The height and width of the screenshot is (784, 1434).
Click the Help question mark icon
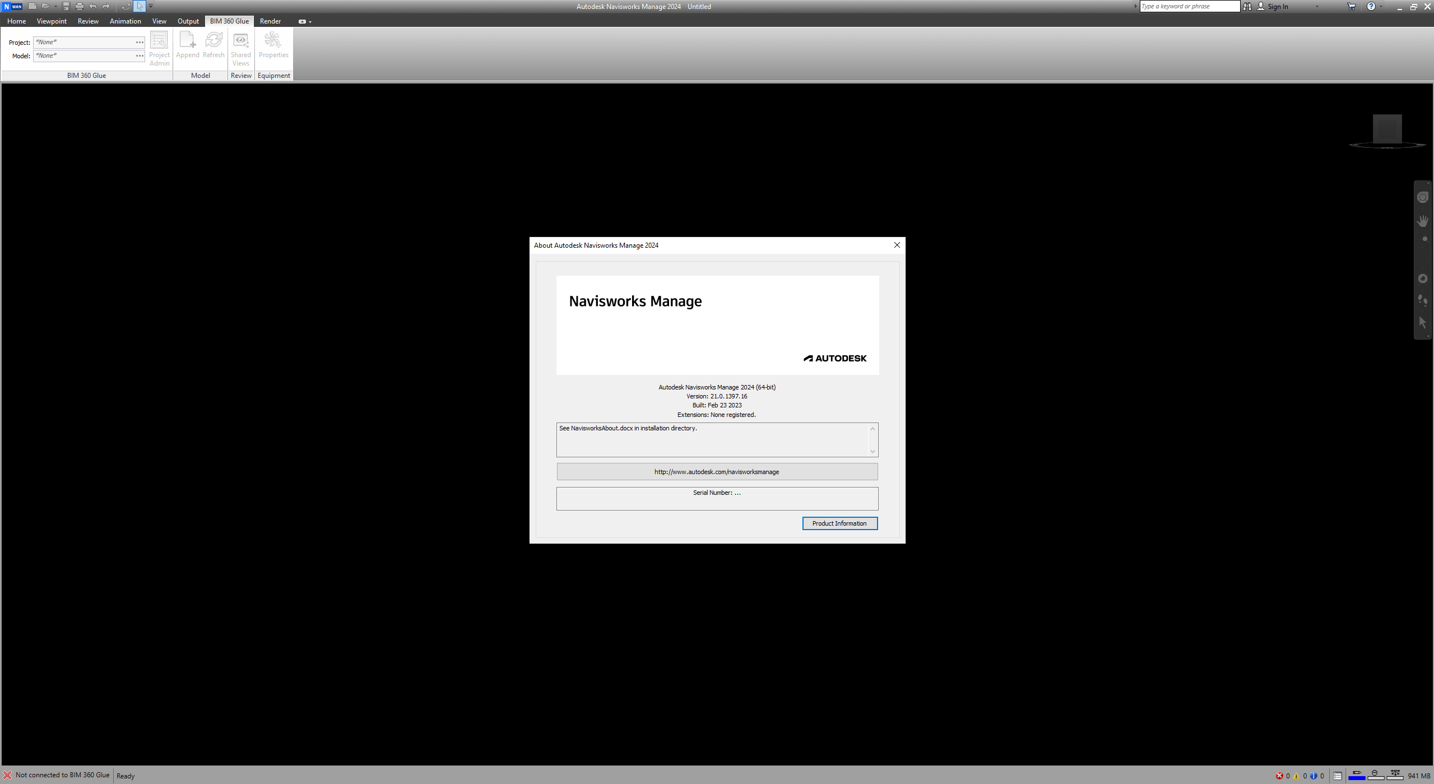1371,6
